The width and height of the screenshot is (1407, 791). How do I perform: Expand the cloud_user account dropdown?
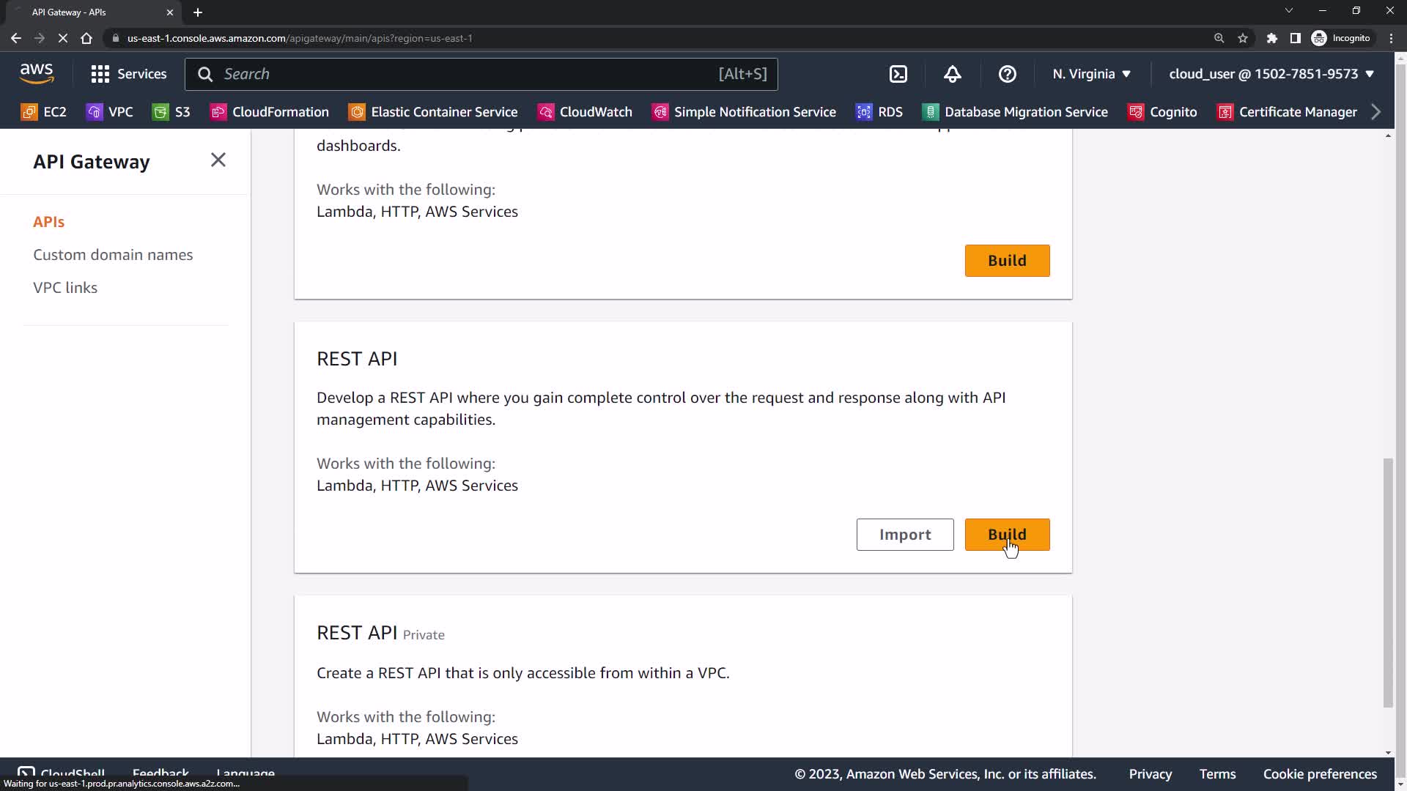1271,74
